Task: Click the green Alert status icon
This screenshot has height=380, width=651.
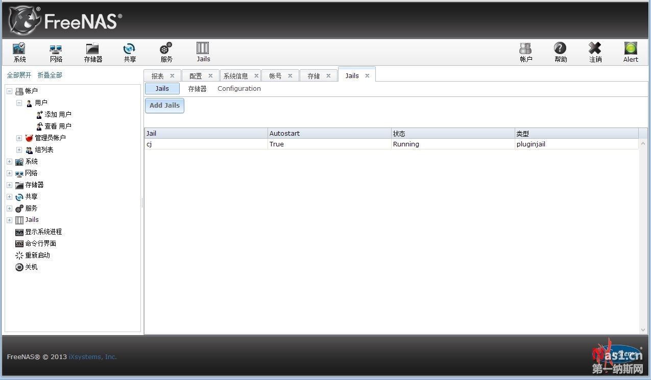Action: click(x=631, y=53)
